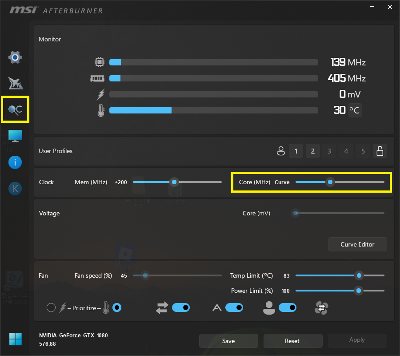
Task: Click the fan speed value 45
Action: pos(124,276)
